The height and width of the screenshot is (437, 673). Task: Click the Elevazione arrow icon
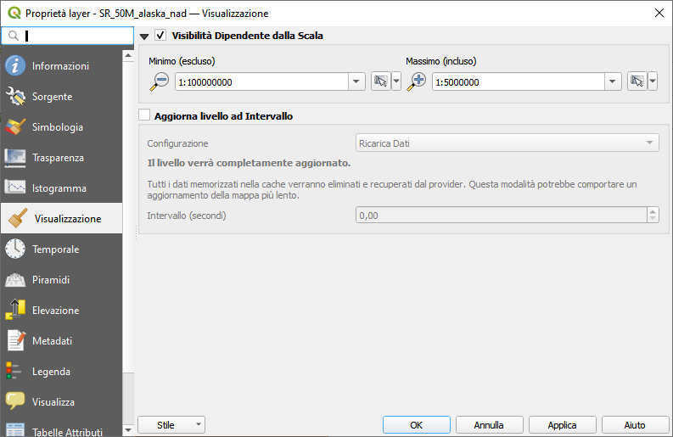click(x=15, y=310)
